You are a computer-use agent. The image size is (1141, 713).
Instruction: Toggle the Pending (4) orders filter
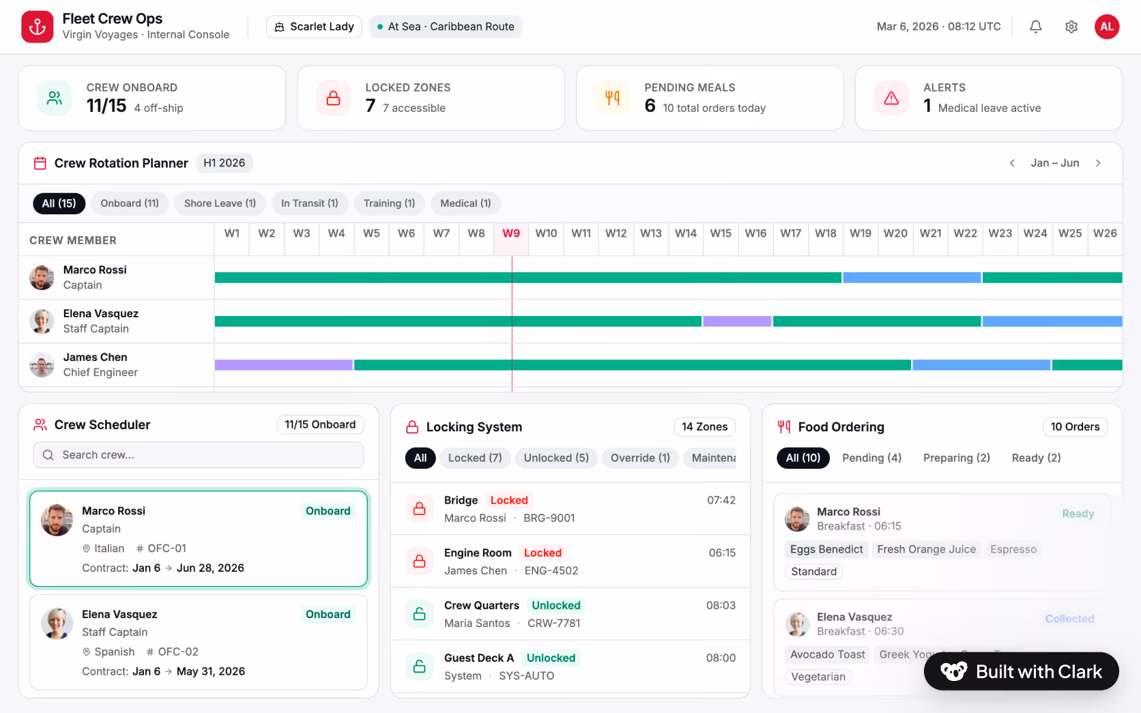tap(871, 458)
